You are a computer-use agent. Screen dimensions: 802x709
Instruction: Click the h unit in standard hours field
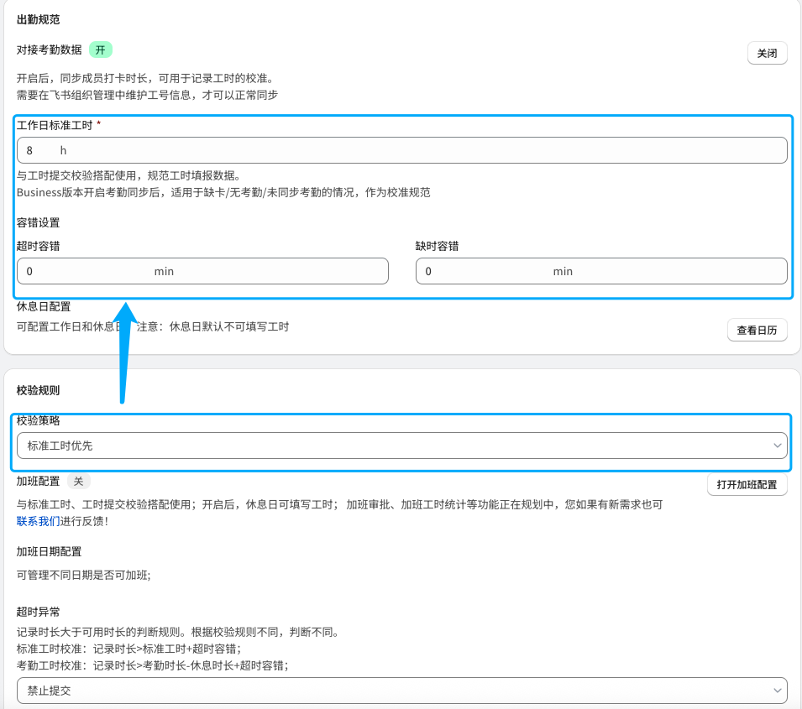[63, 150]
